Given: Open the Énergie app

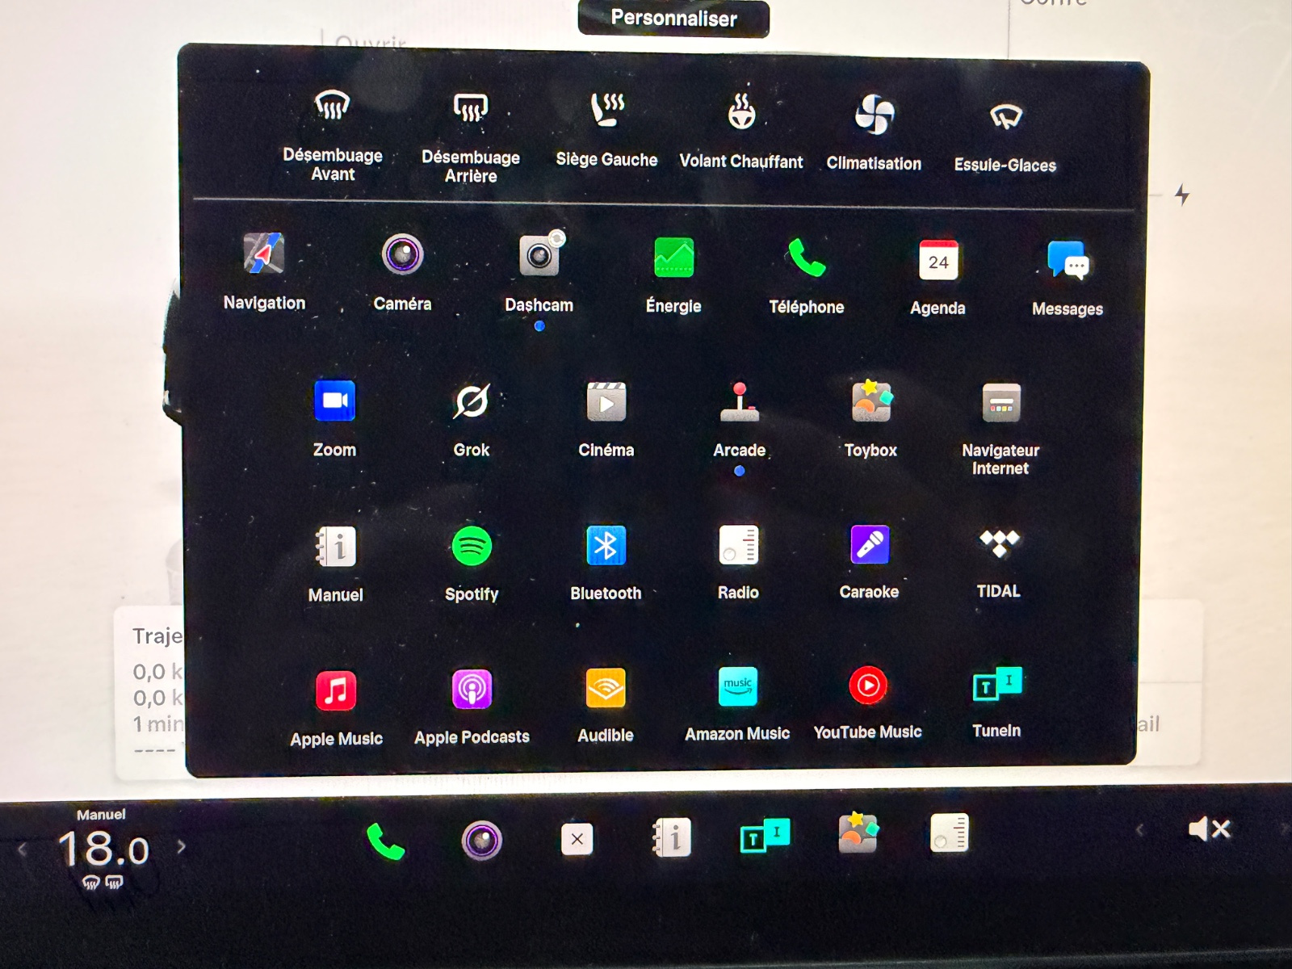Looking at the screenshot, I should point(673,258).
